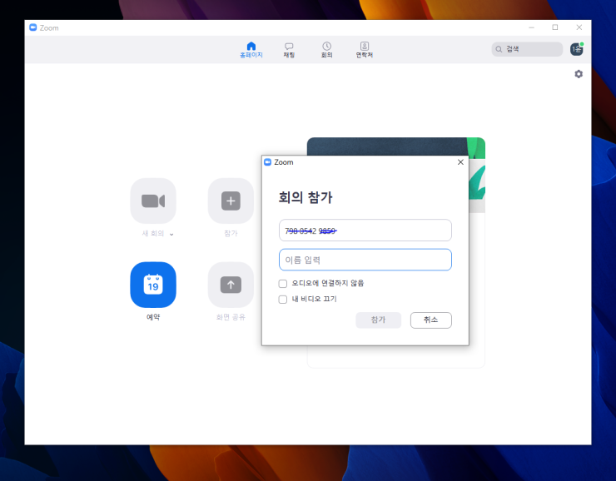Screen dimensions: 616x481
Task: Go to the 연락처 contacts tab
Action: coord(364,50)
